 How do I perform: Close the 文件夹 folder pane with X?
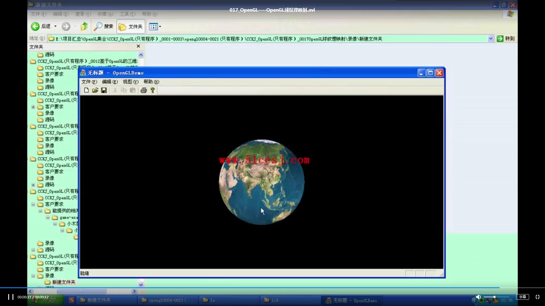point(138,46)
